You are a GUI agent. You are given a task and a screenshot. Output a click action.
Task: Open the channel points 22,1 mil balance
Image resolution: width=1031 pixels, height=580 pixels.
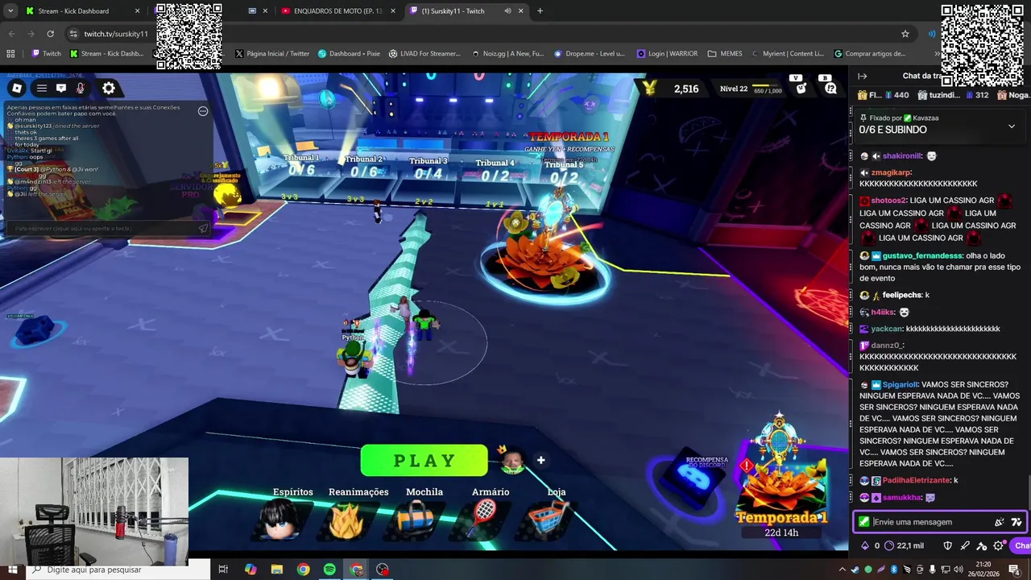point(905,545)
